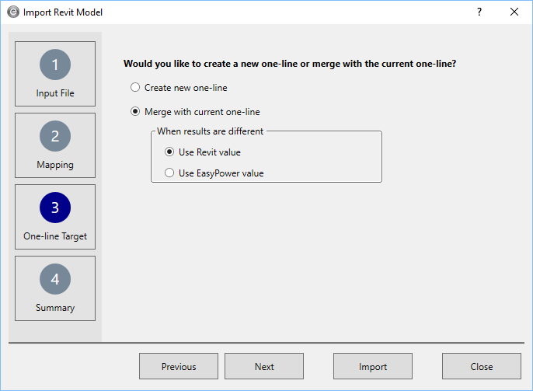The image size is (533, 391).
Task: Click the step 2 numbered circle icon
Action: pyautogui.click(x=55, y=136)
